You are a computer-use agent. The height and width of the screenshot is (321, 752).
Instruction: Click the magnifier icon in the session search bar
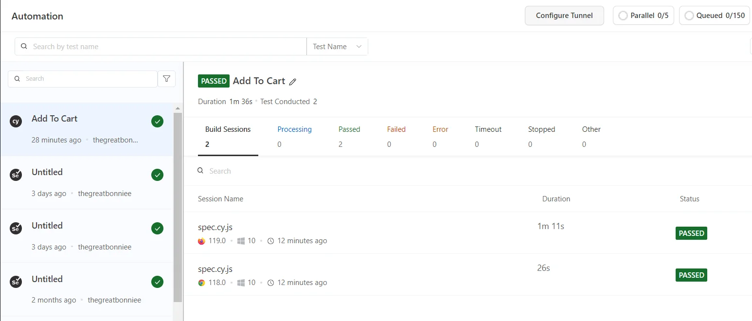pyautogui.click(x=200, y=171)
